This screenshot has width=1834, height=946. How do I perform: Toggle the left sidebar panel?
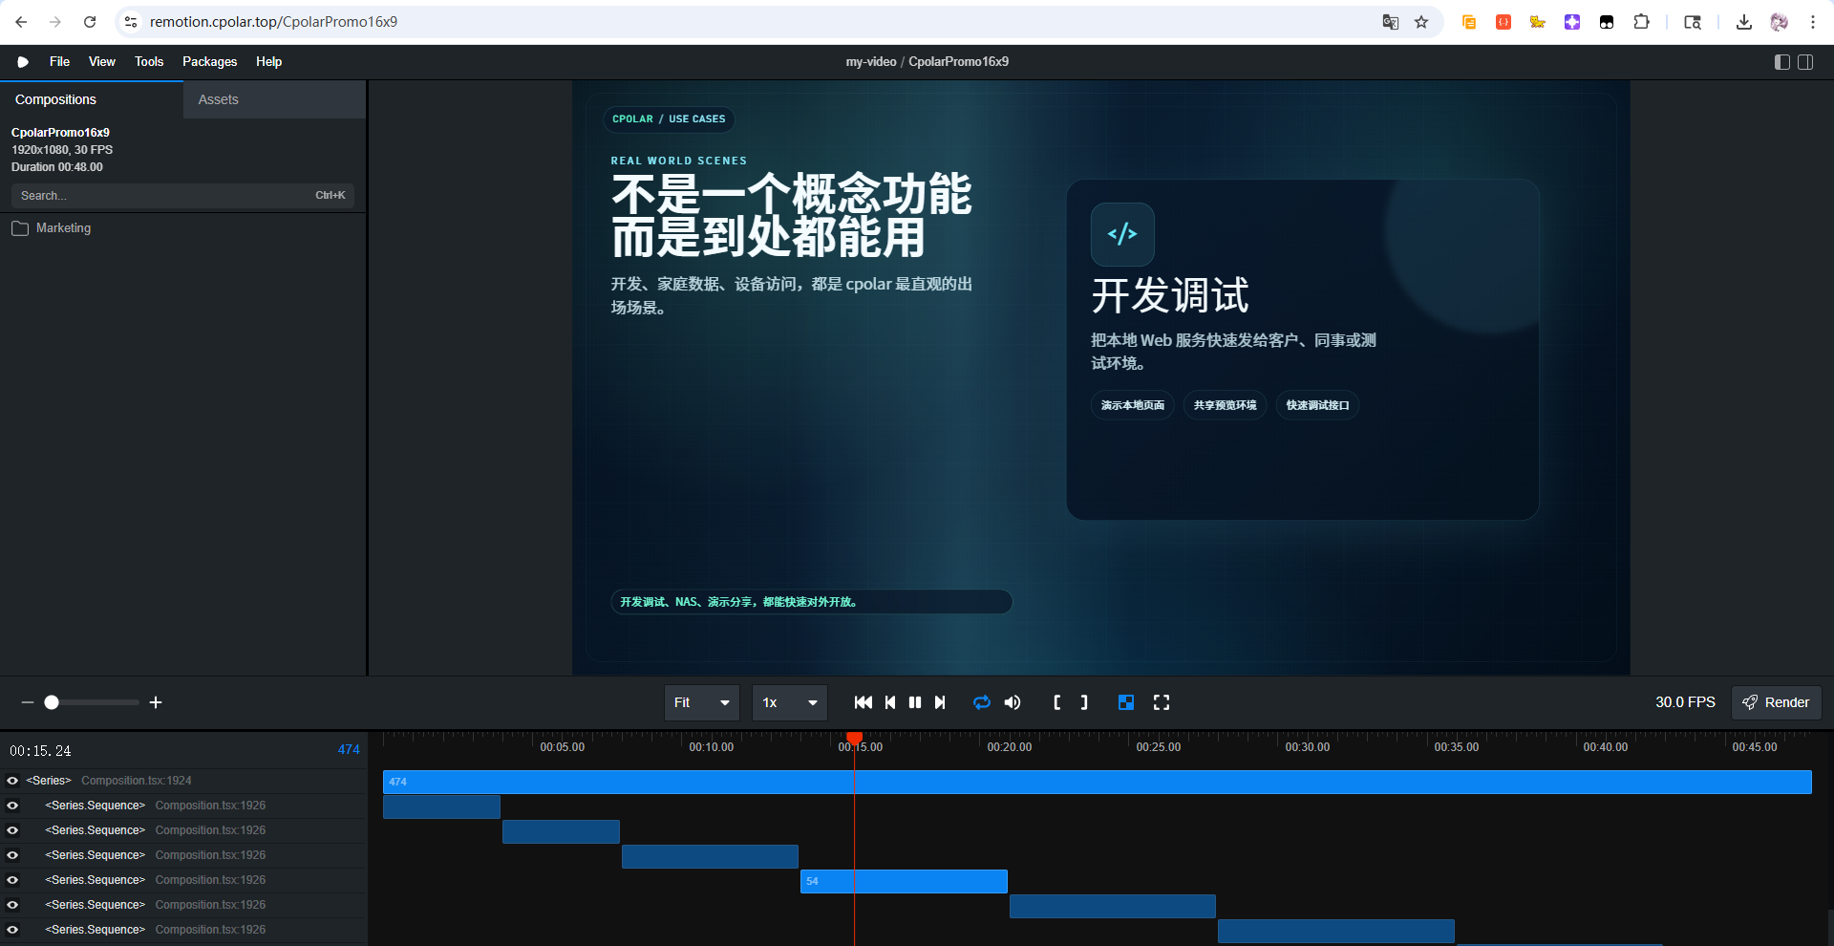(1781, 62)
